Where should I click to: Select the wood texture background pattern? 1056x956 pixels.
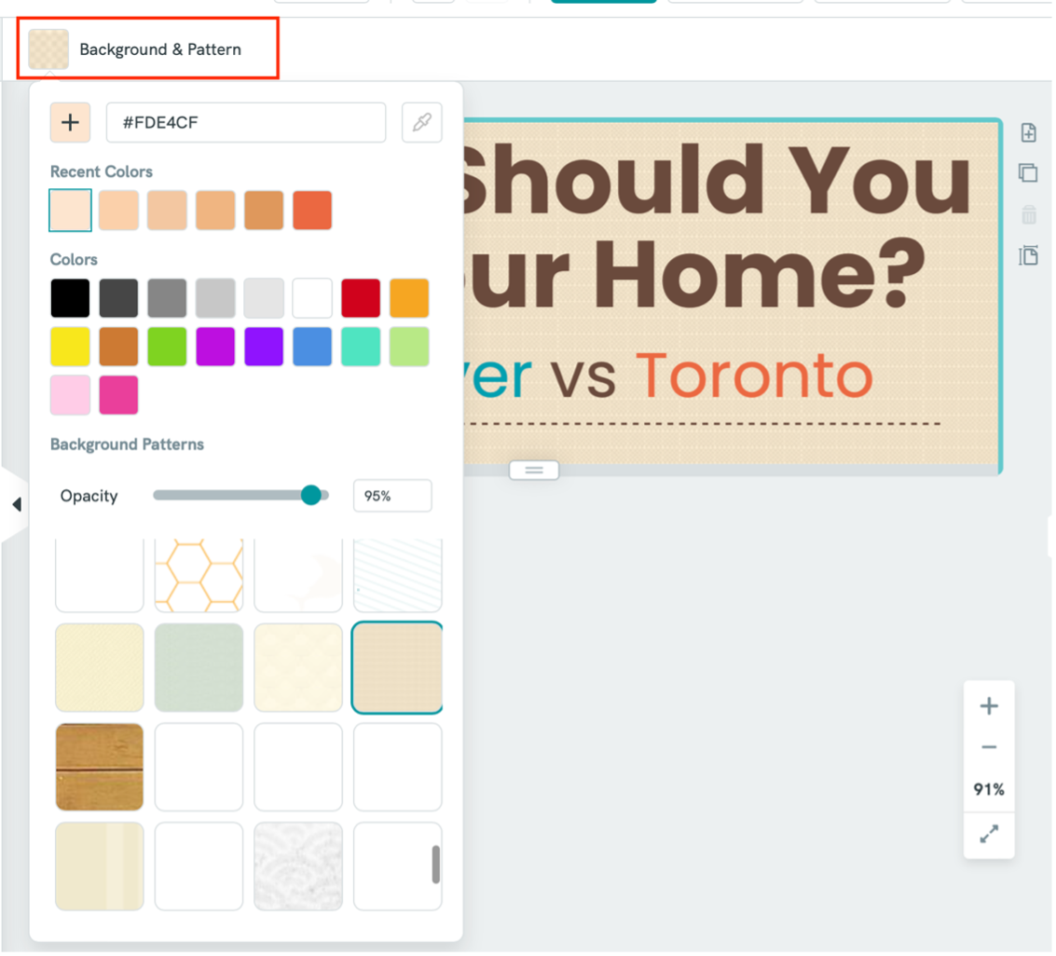pyautogui.click(x=99, y=766)
